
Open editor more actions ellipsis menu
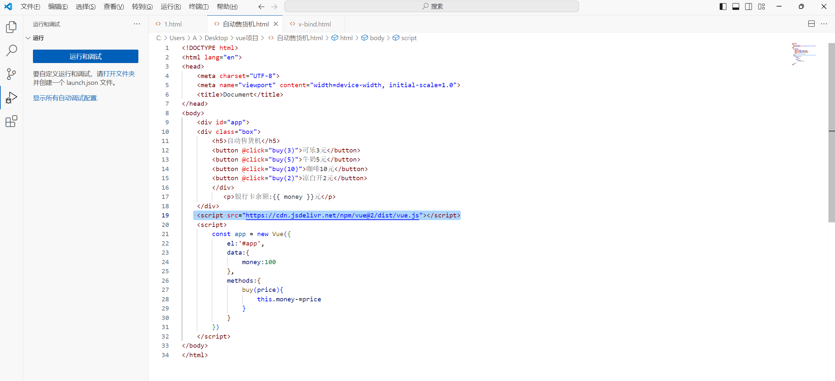(824, 24)
